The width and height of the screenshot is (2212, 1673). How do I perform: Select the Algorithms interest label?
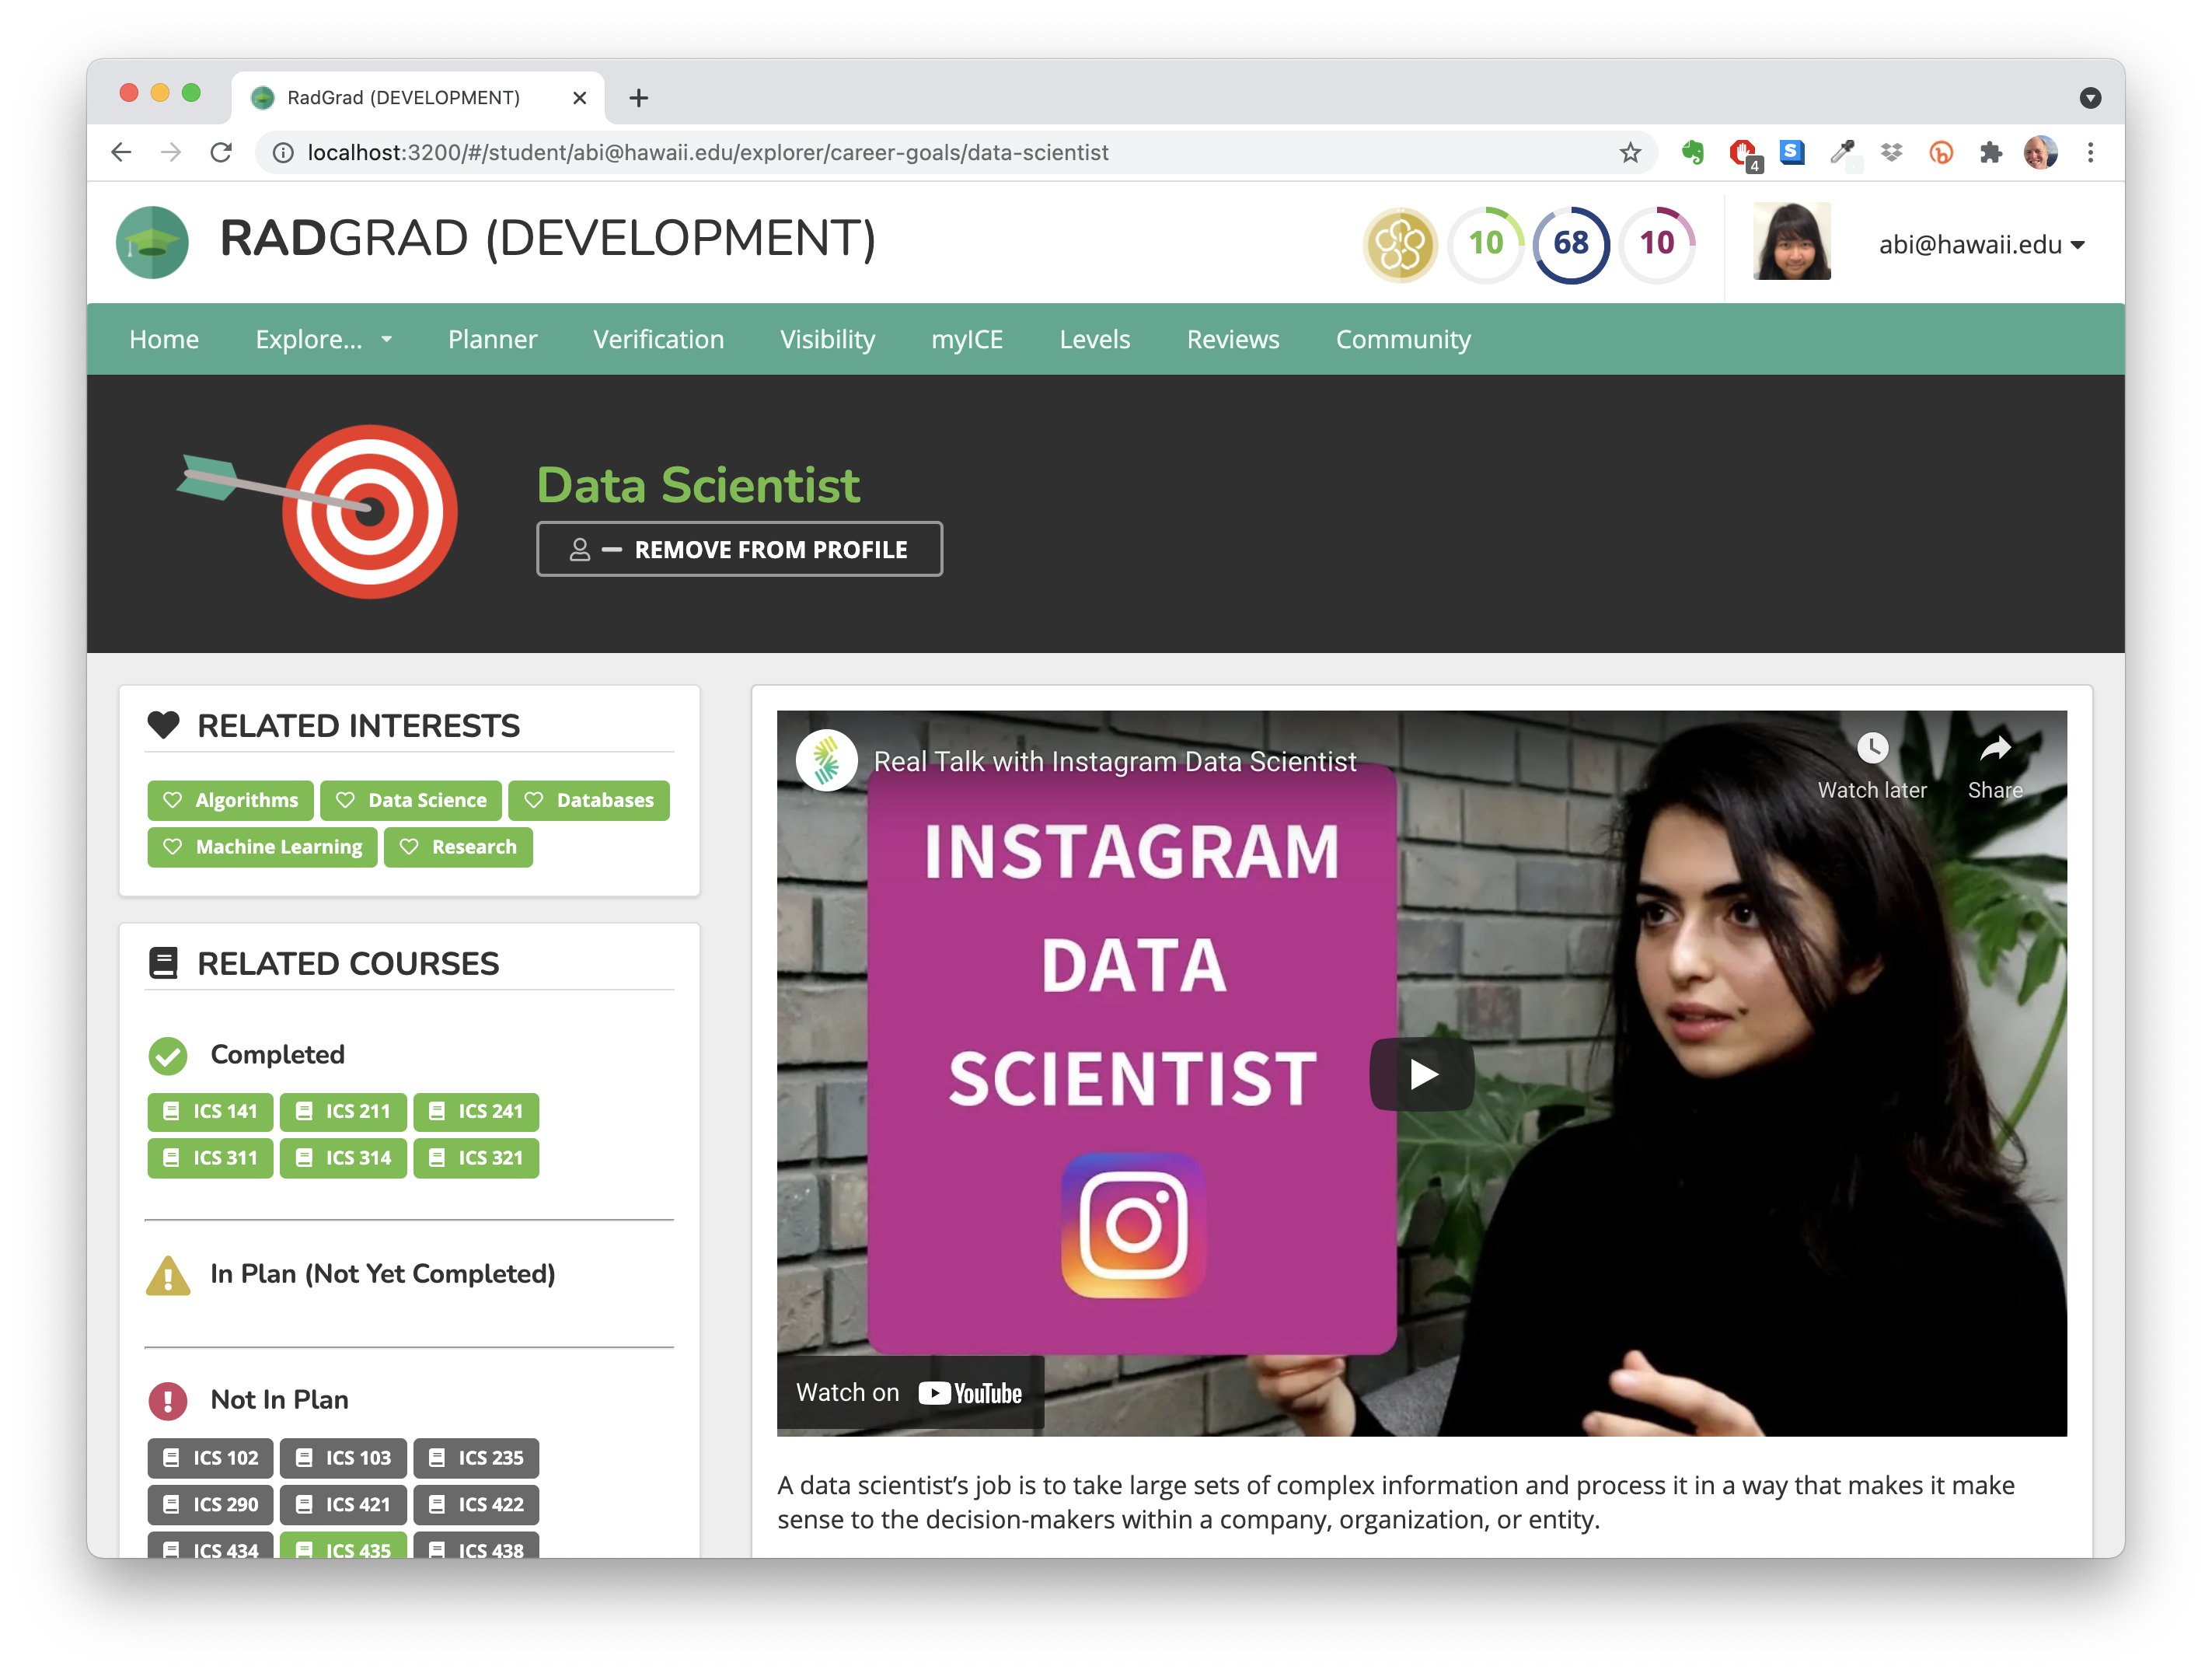pos(230,800)
